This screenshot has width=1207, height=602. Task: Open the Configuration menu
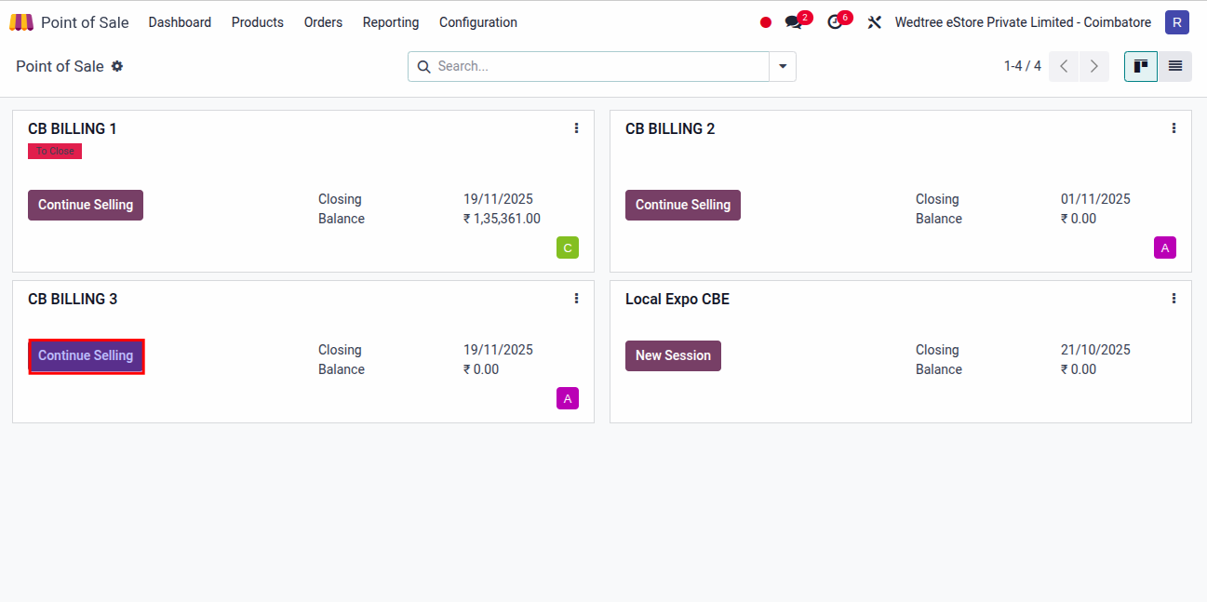pos(477,21)
